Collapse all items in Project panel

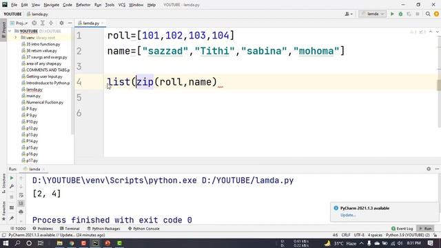tap(51, 23)
